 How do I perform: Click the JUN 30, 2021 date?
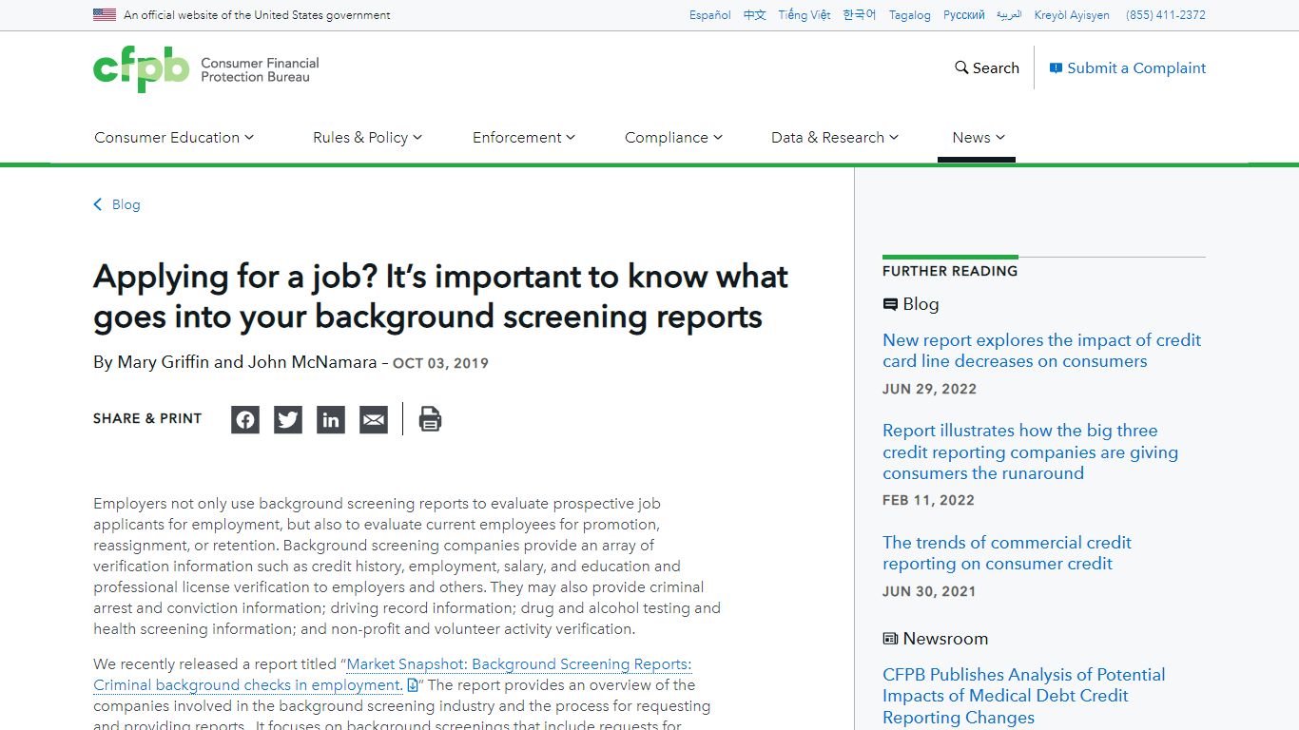click(929, 591)
